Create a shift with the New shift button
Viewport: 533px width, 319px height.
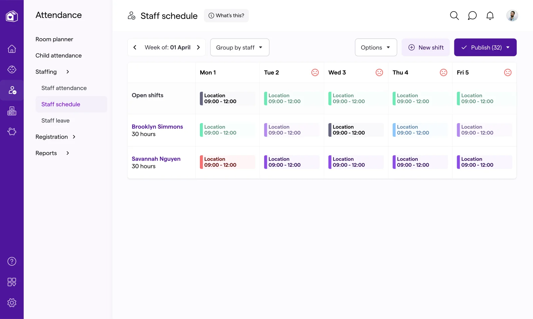click(x=426, y=47)
